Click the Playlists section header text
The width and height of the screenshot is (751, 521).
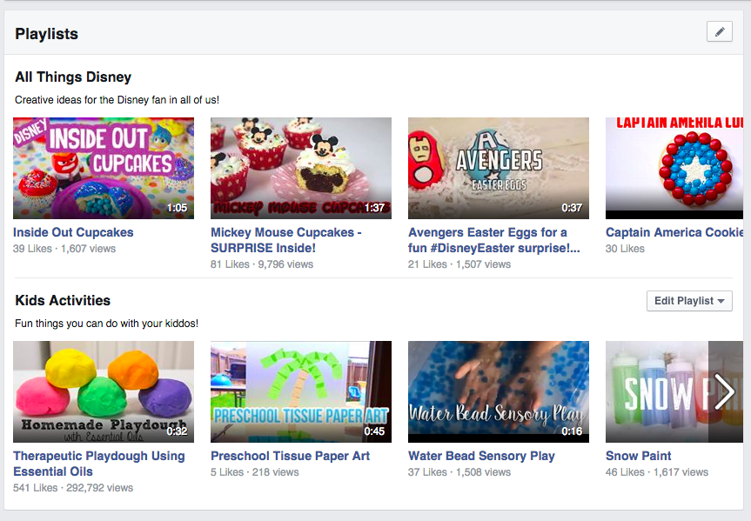pos(46,34)
